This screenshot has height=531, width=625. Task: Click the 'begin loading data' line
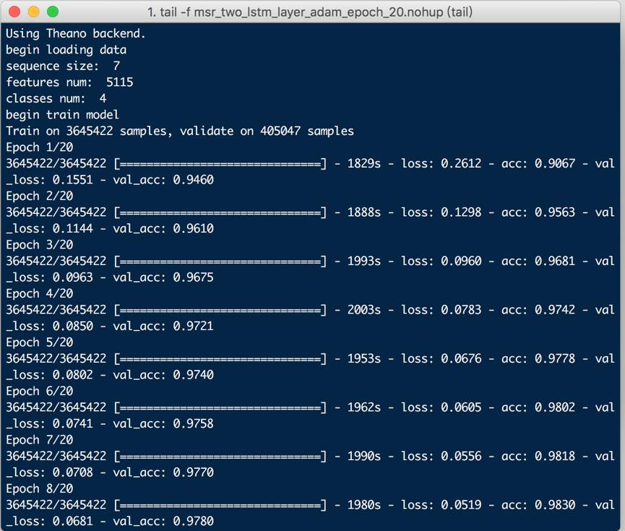tap(66, 50)
